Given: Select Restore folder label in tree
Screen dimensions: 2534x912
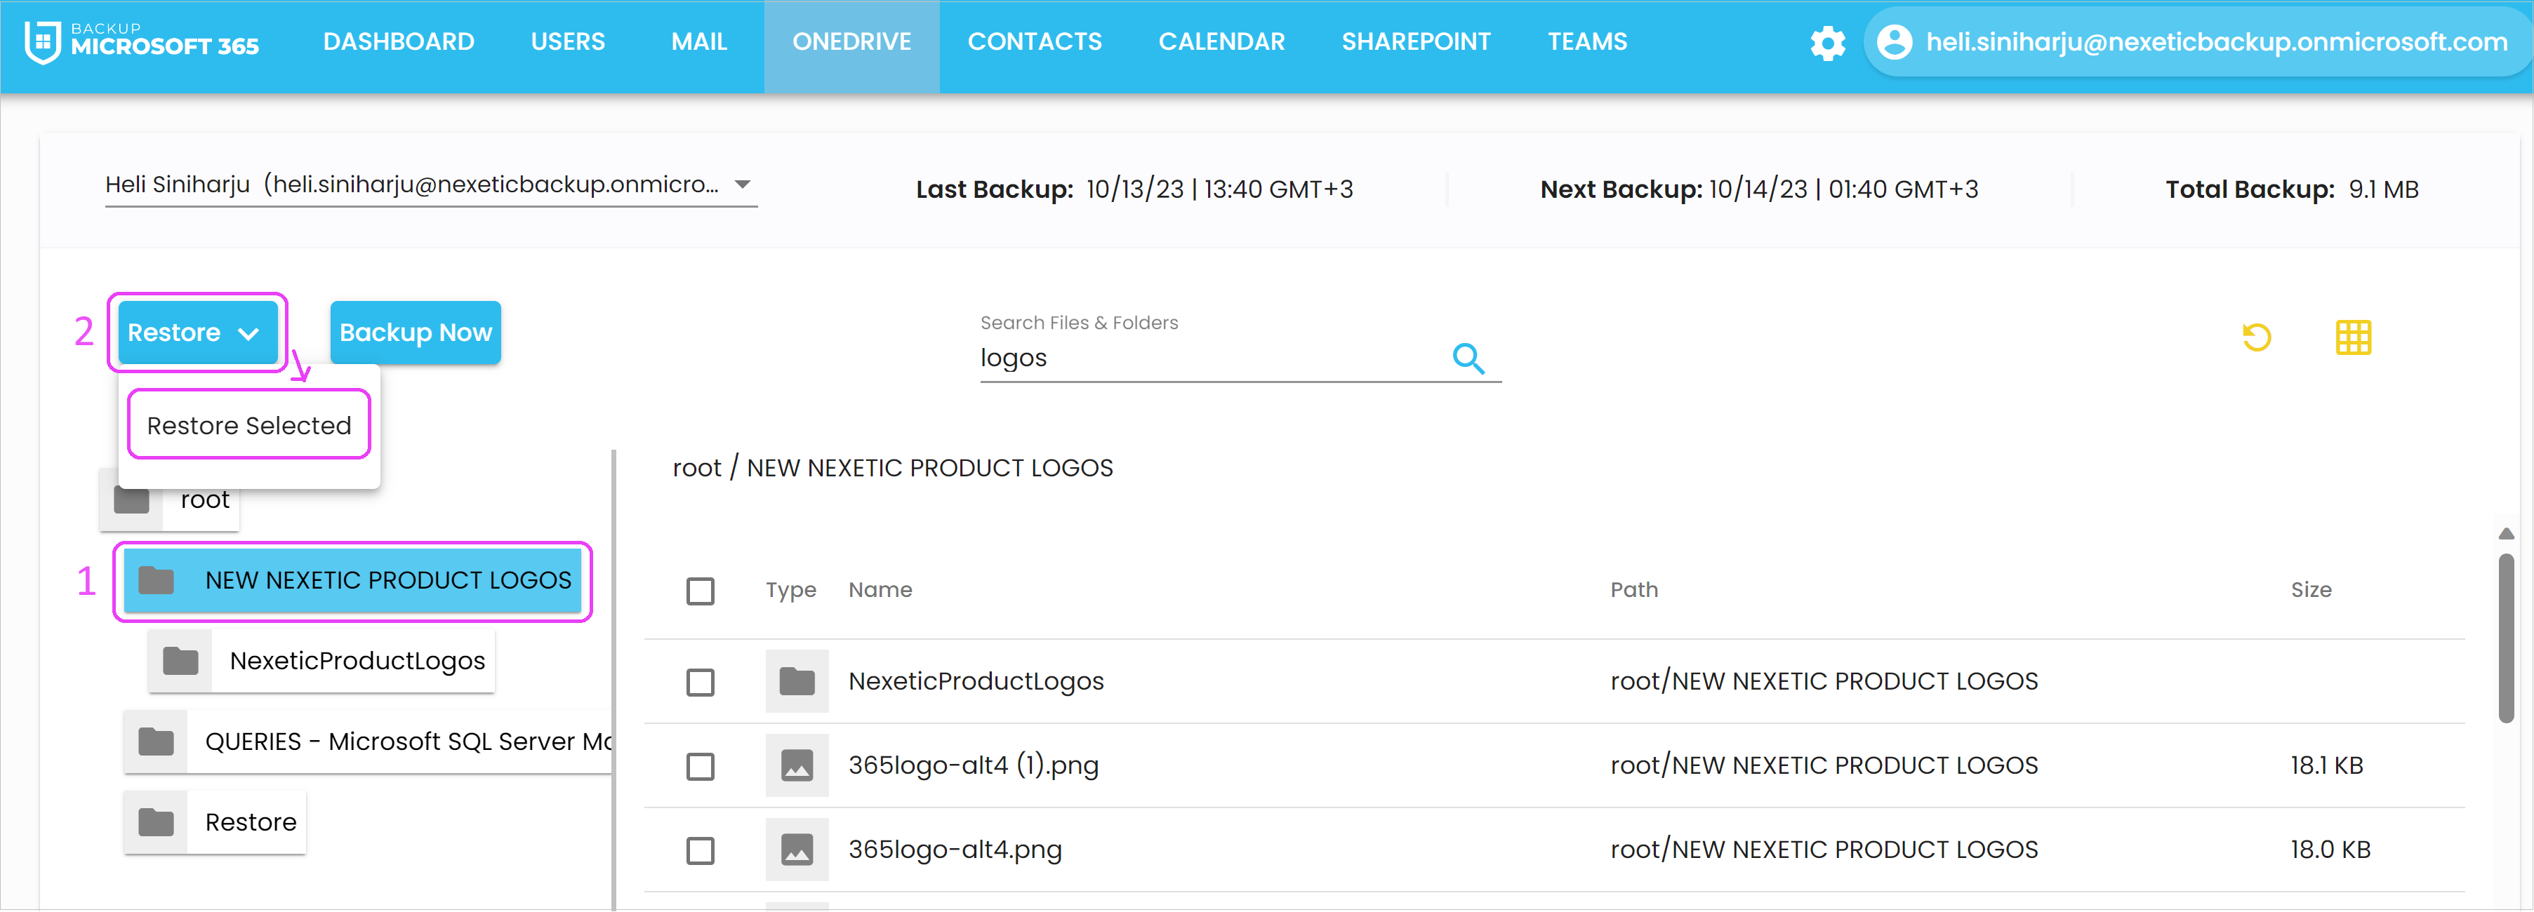Looking at the screenshot, I should (251, 823).
